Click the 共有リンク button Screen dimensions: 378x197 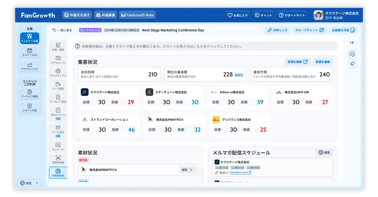(277, 30)
